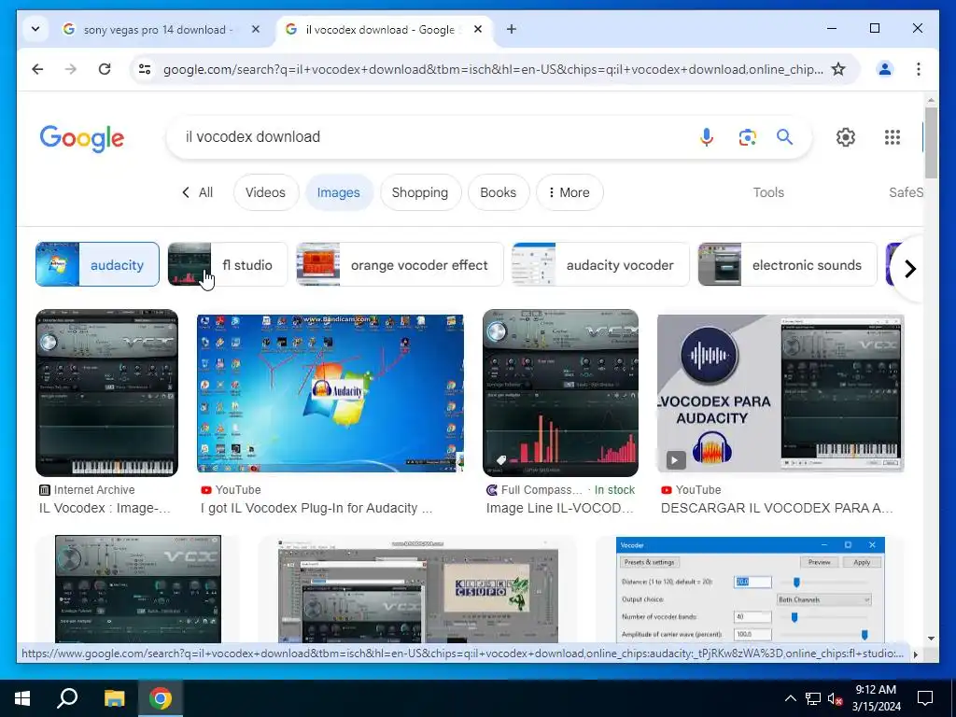
Task: Open the Google apps grid
Action: (892, 137)
